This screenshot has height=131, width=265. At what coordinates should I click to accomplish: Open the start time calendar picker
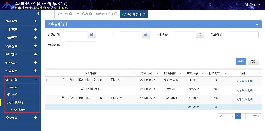click(92, 35)
